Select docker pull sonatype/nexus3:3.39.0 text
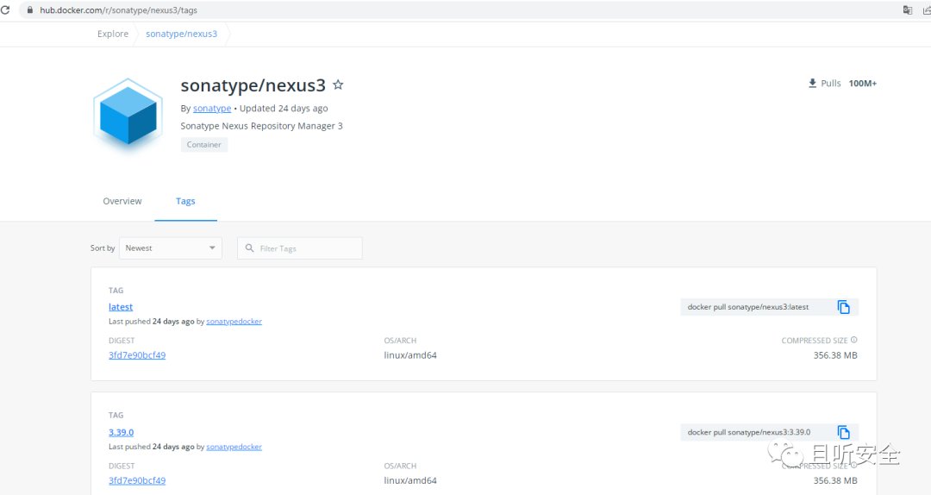931x495 pixels. 749,433
